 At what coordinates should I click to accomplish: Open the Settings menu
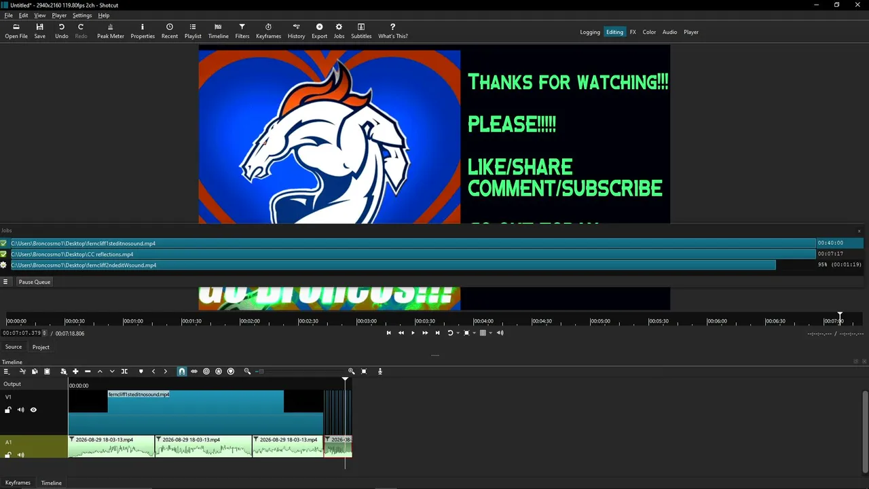pos(82,15)
